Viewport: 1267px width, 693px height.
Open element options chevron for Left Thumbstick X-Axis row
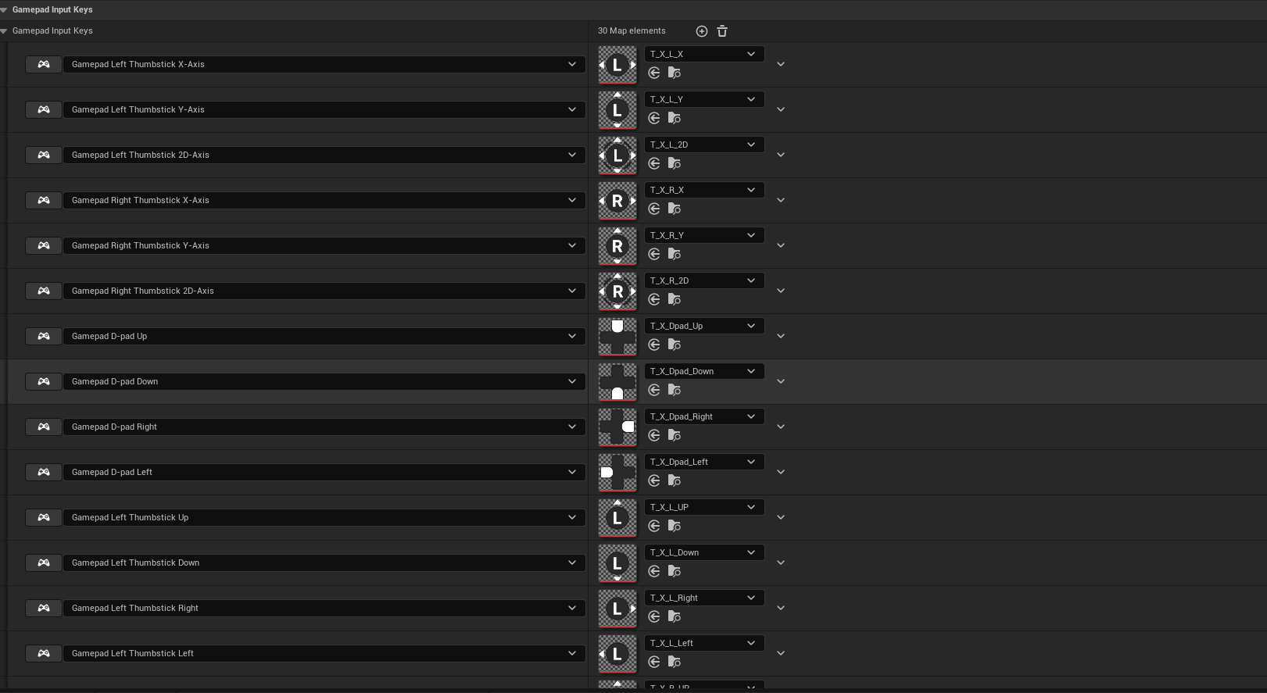pos(780,64)
